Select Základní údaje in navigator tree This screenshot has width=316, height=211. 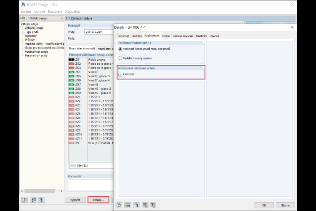click(34, 28)
